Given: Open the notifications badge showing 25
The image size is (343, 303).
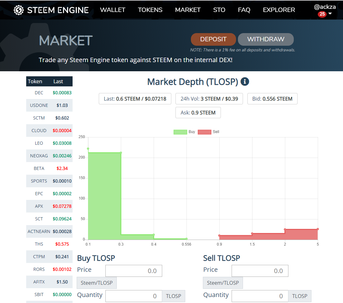Looking at the screenshot, I should (x=322, y=14).
